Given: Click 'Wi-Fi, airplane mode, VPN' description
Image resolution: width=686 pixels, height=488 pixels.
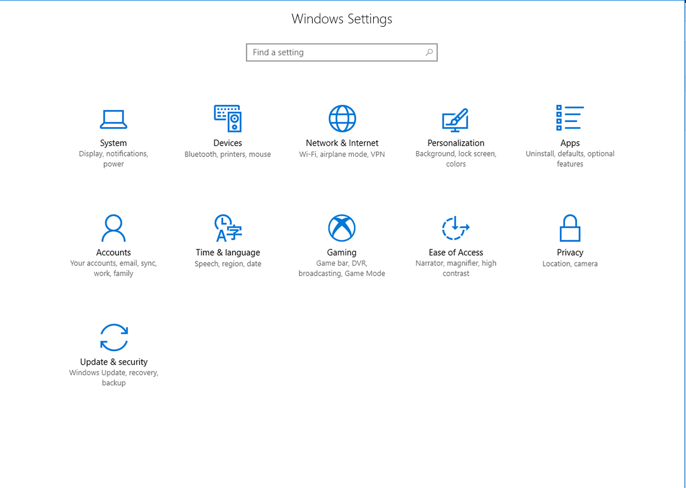Looking at the screenshot, I should (x=342, y=154).
